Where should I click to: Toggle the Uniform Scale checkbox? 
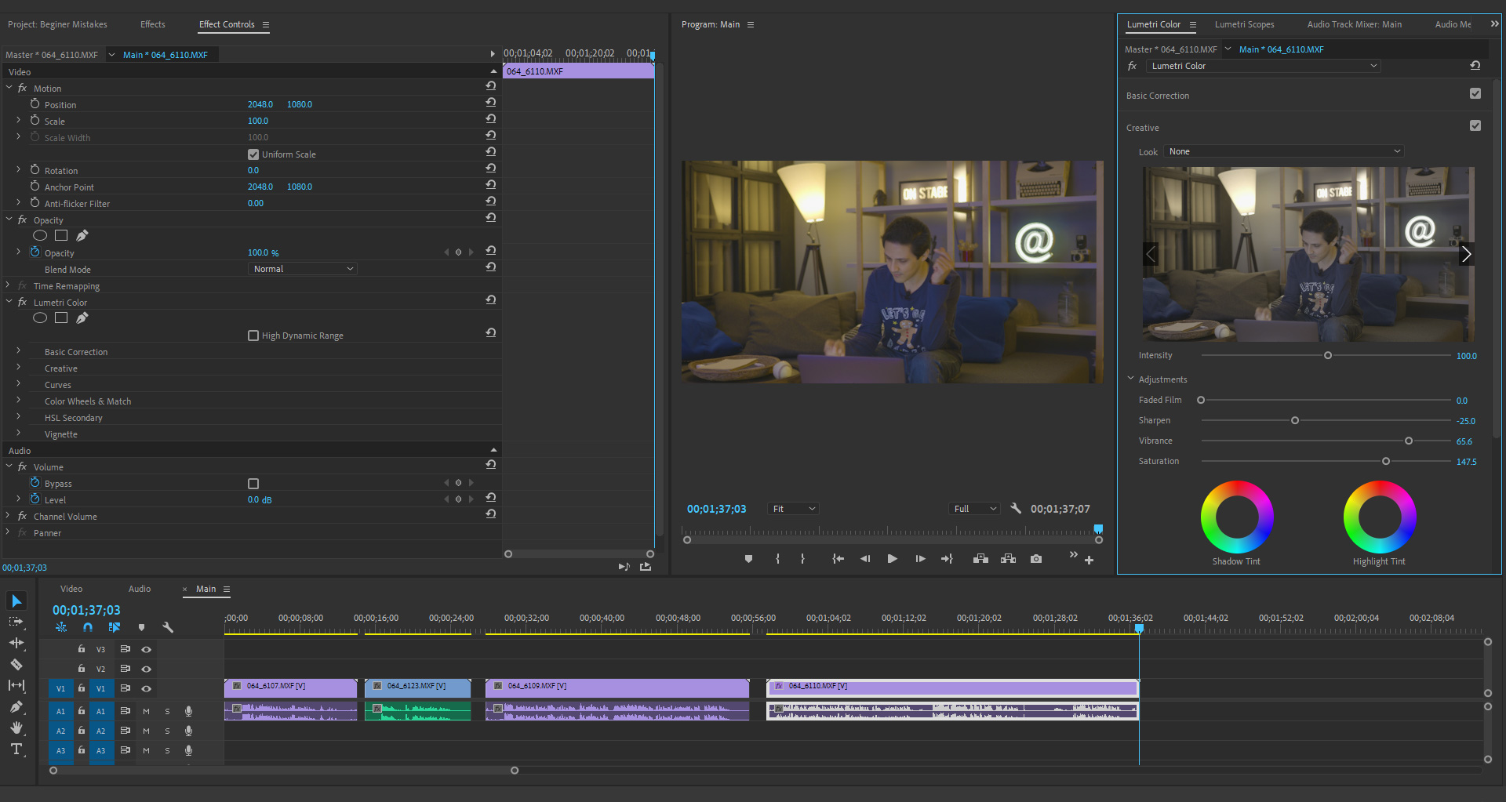(253, 154)
